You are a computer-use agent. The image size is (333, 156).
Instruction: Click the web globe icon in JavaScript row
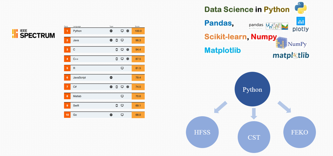111,77
